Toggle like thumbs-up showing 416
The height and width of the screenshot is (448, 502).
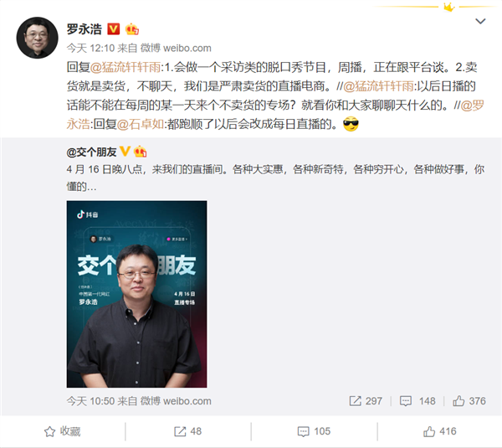tap(439, 431)
